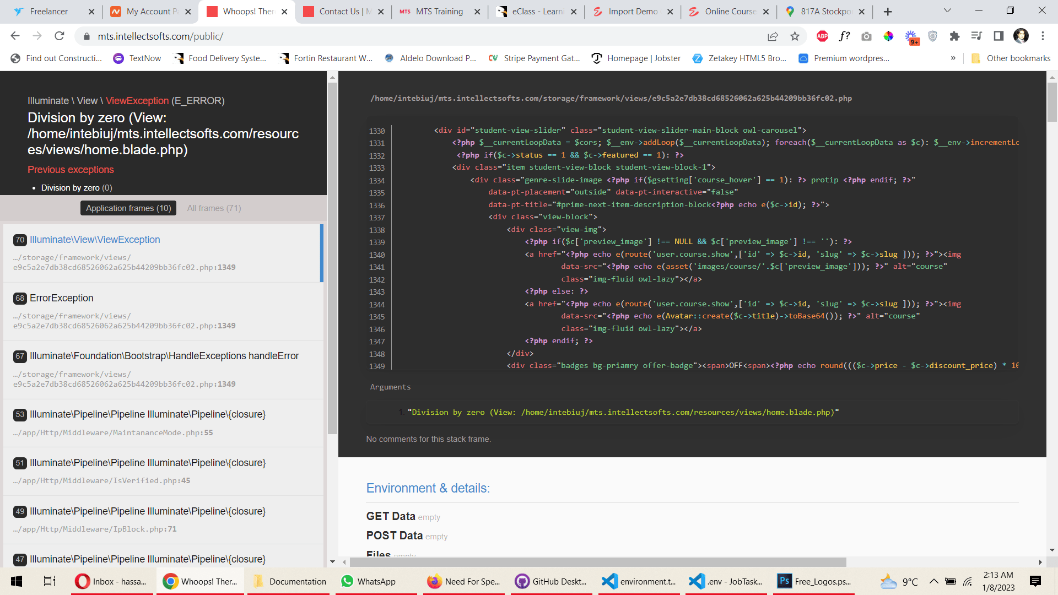Select Application frames (10) filter
This screenshot has width=1058, height=595.
[x=128, y=208]
